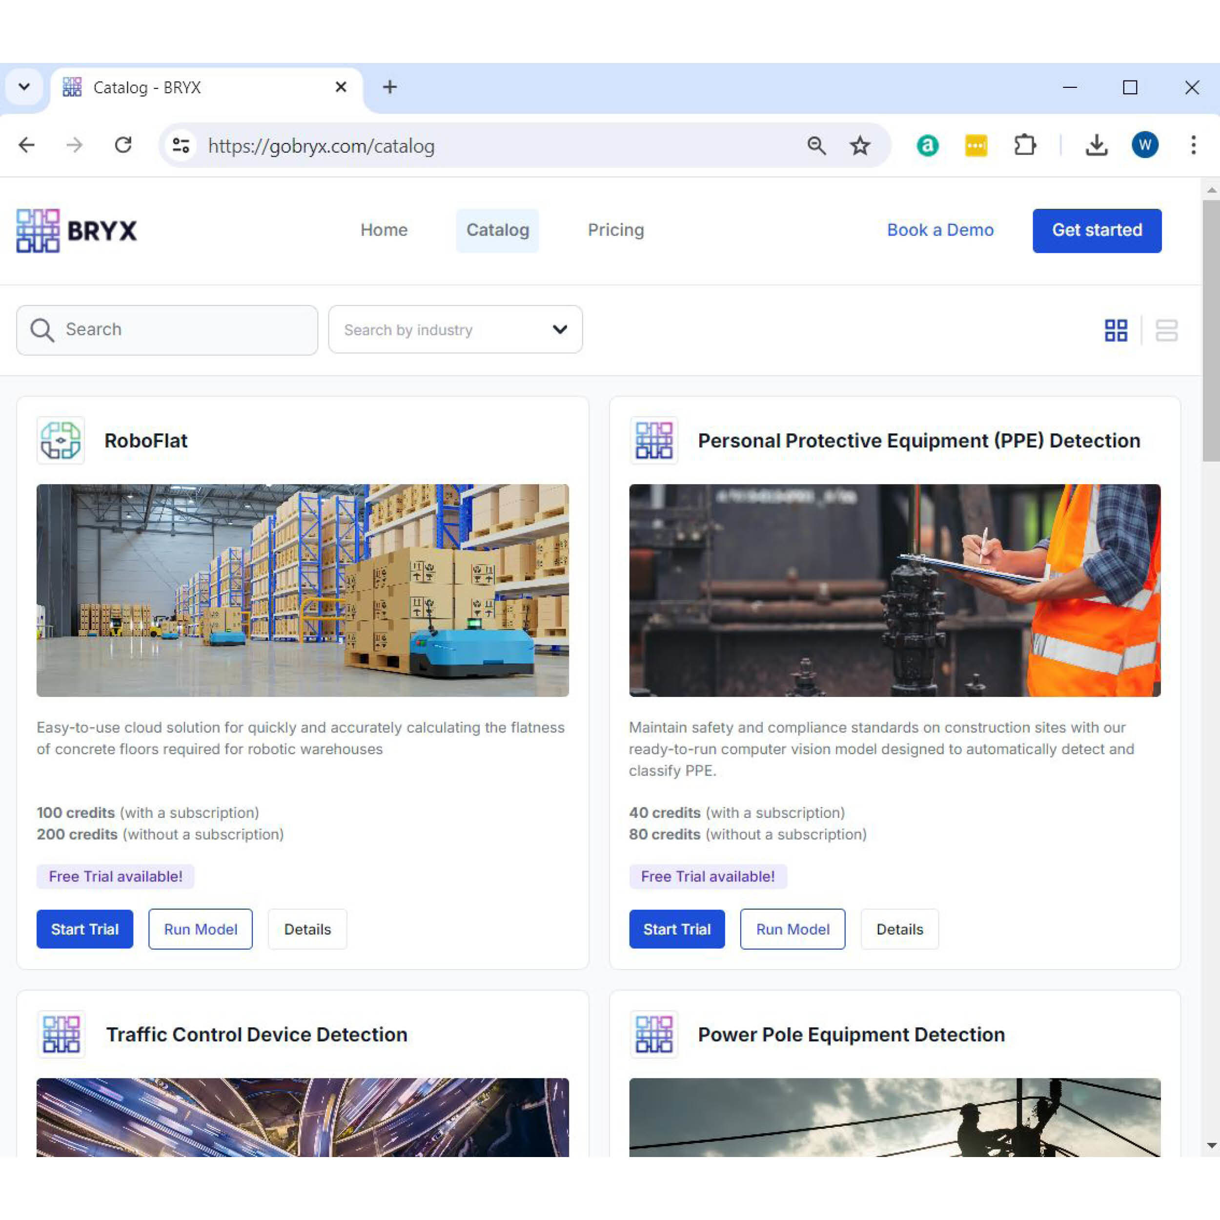This screenshot has height=1220, width=1220.
Task: Click PPE Detection's Free Trial available! badge
Action: 708,876
